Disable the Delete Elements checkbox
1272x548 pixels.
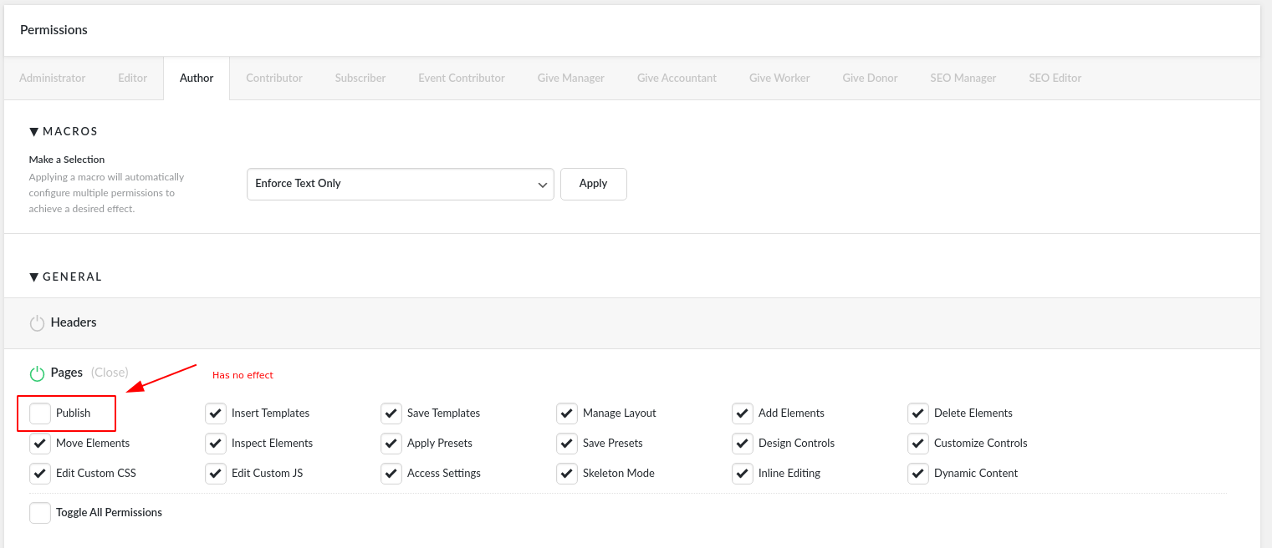point(918,414)
